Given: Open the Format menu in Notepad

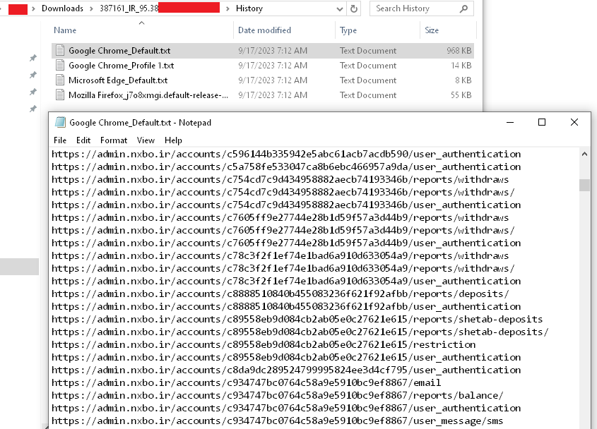Looking at the screenshot, I should 114,140.
